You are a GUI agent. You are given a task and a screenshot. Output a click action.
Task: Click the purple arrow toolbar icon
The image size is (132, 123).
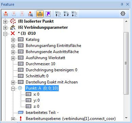point(48,14)
